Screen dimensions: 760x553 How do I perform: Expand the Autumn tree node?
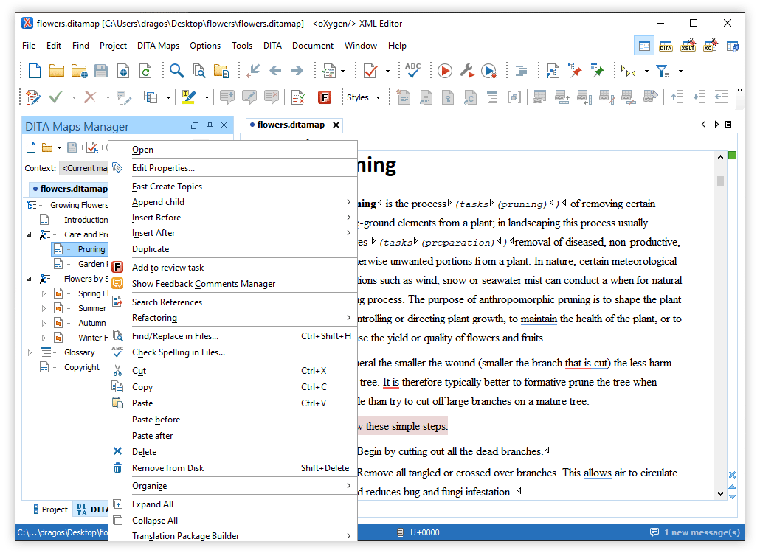[44, 324]
